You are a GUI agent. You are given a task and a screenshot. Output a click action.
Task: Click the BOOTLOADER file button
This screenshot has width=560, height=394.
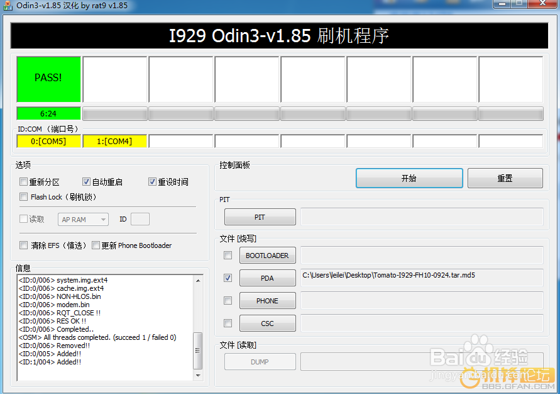pyautogui.click(x=267, y=255)
